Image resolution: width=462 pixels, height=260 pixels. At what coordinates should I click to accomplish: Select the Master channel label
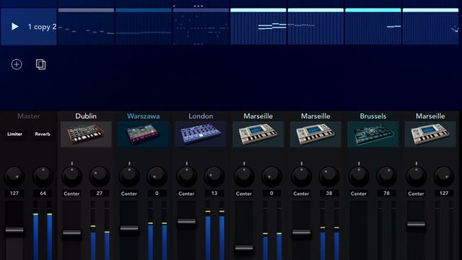pyautogui.click(x=29, y=116)
